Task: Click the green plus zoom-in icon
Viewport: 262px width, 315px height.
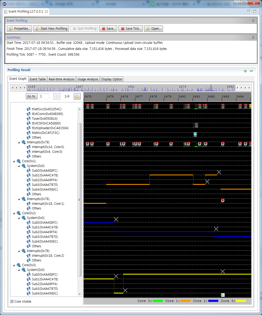Action: (x=245, y=71)
